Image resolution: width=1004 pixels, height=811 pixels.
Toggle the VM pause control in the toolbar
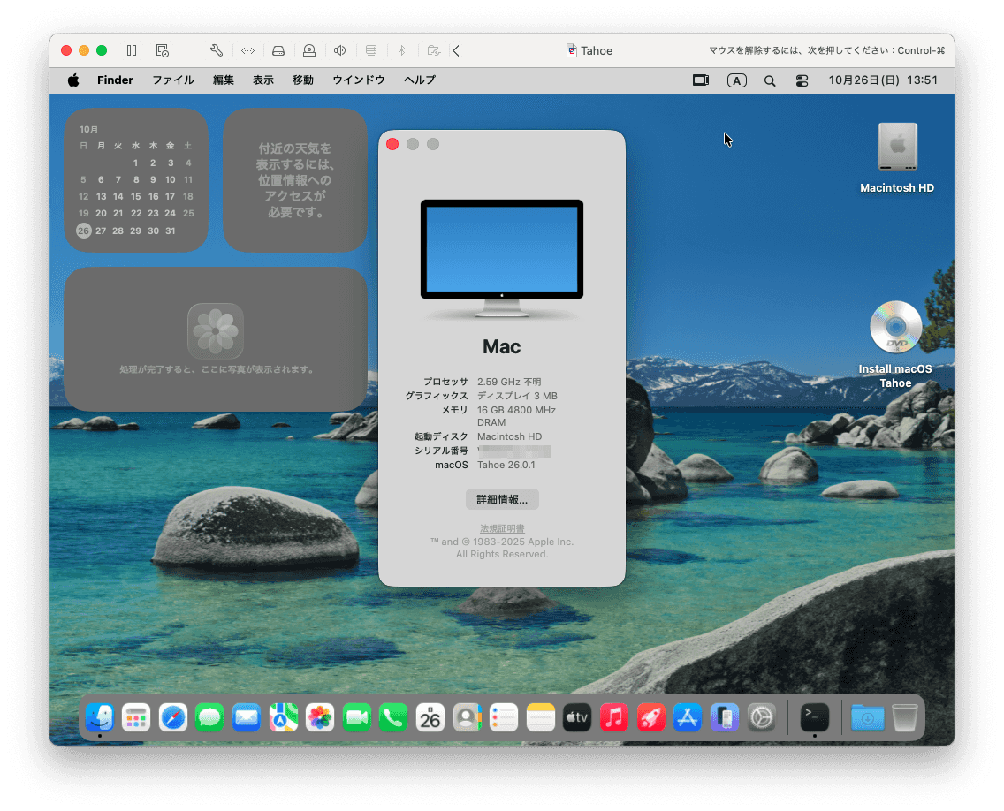point(132,50)
